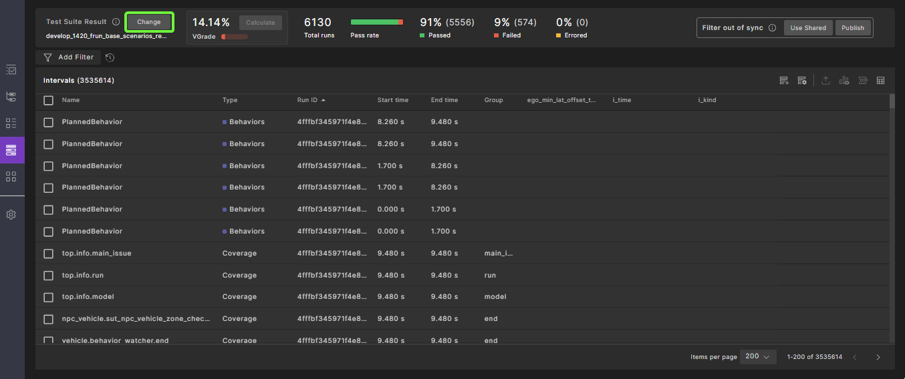Click the Start time column header
Viewport: 905px width, 379px height.
point(392,100)
